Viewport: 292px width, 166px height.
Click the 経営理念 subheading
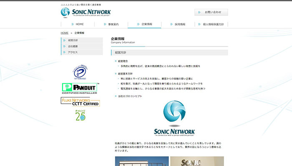(x=123, y=61)
